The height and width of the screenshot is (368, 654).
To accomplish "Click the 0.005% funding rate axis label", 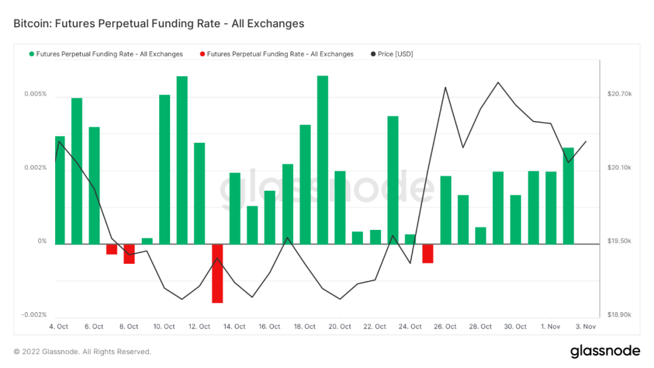I will coord(35,94).
